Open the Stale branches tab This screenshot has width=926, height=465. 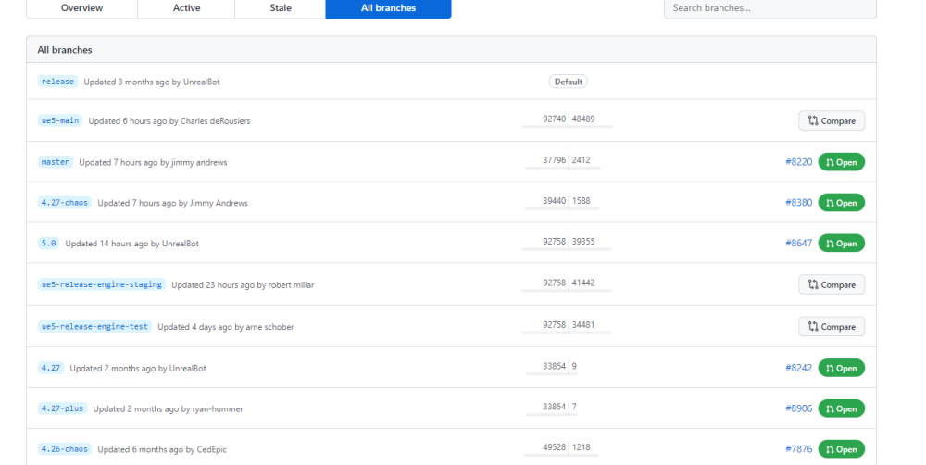pos(280,8)
